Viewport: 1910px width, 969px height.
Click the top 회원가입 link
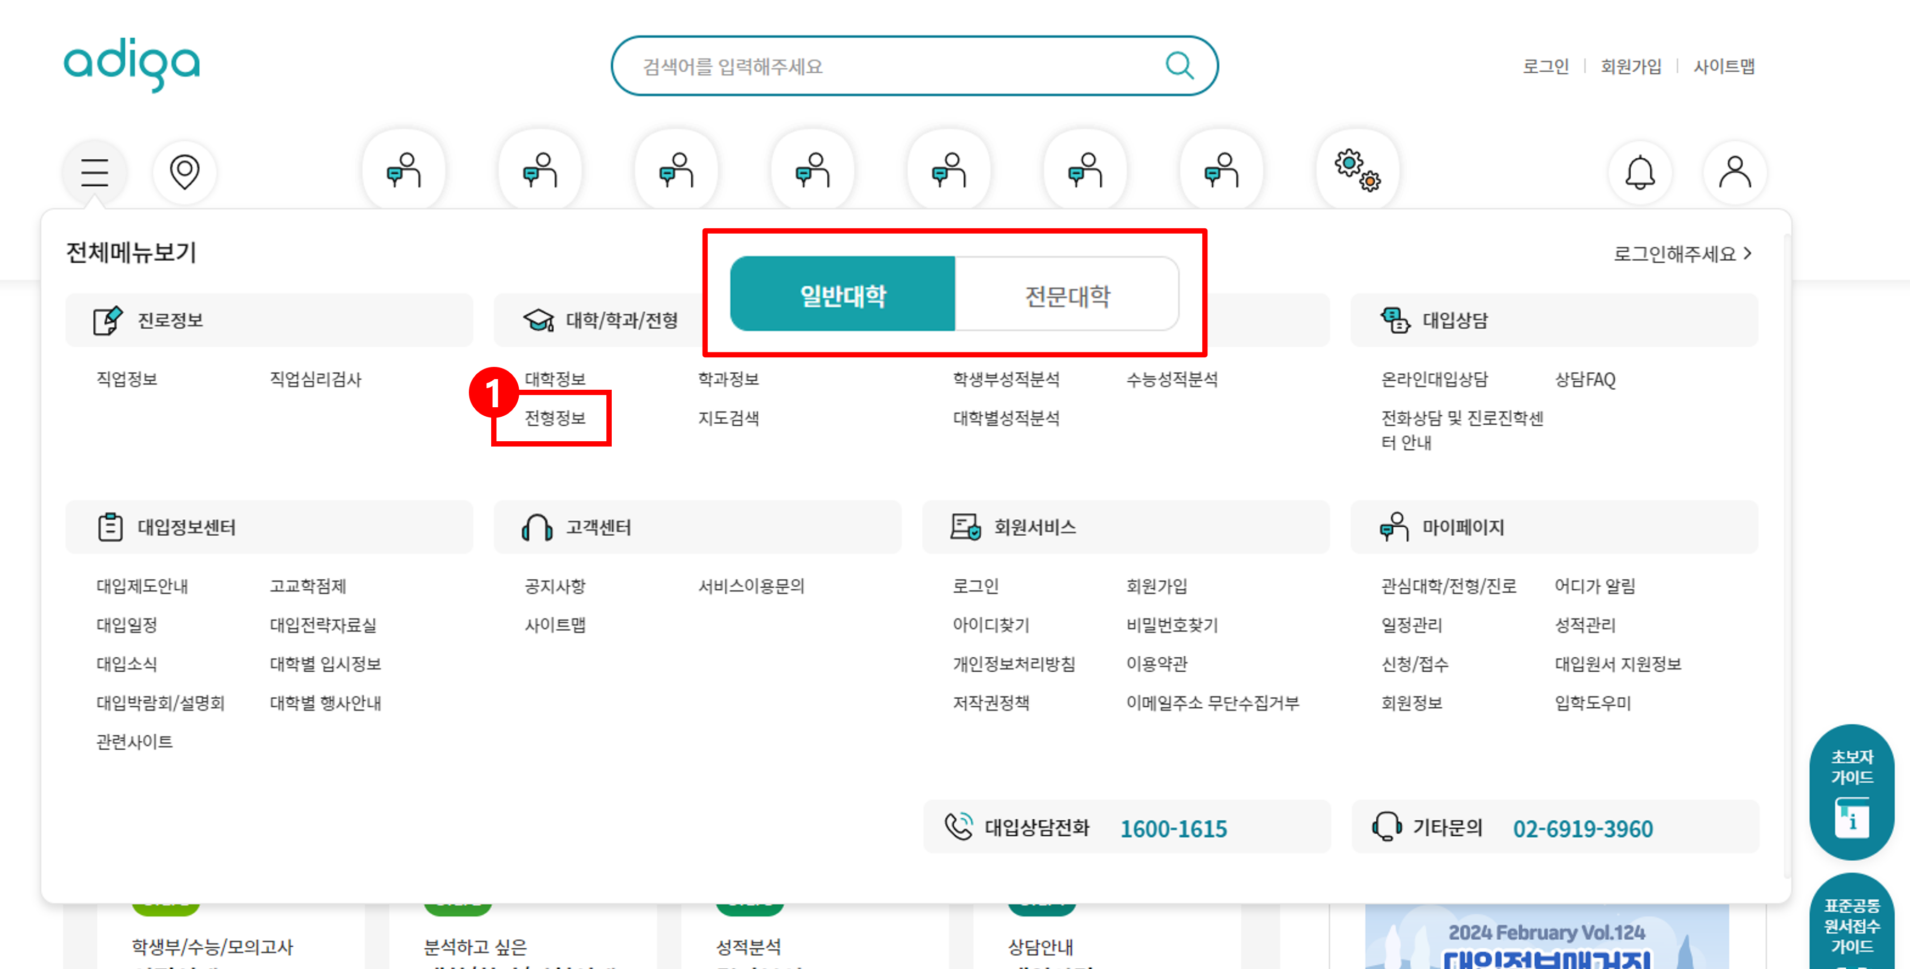(x=1631, y=66)
